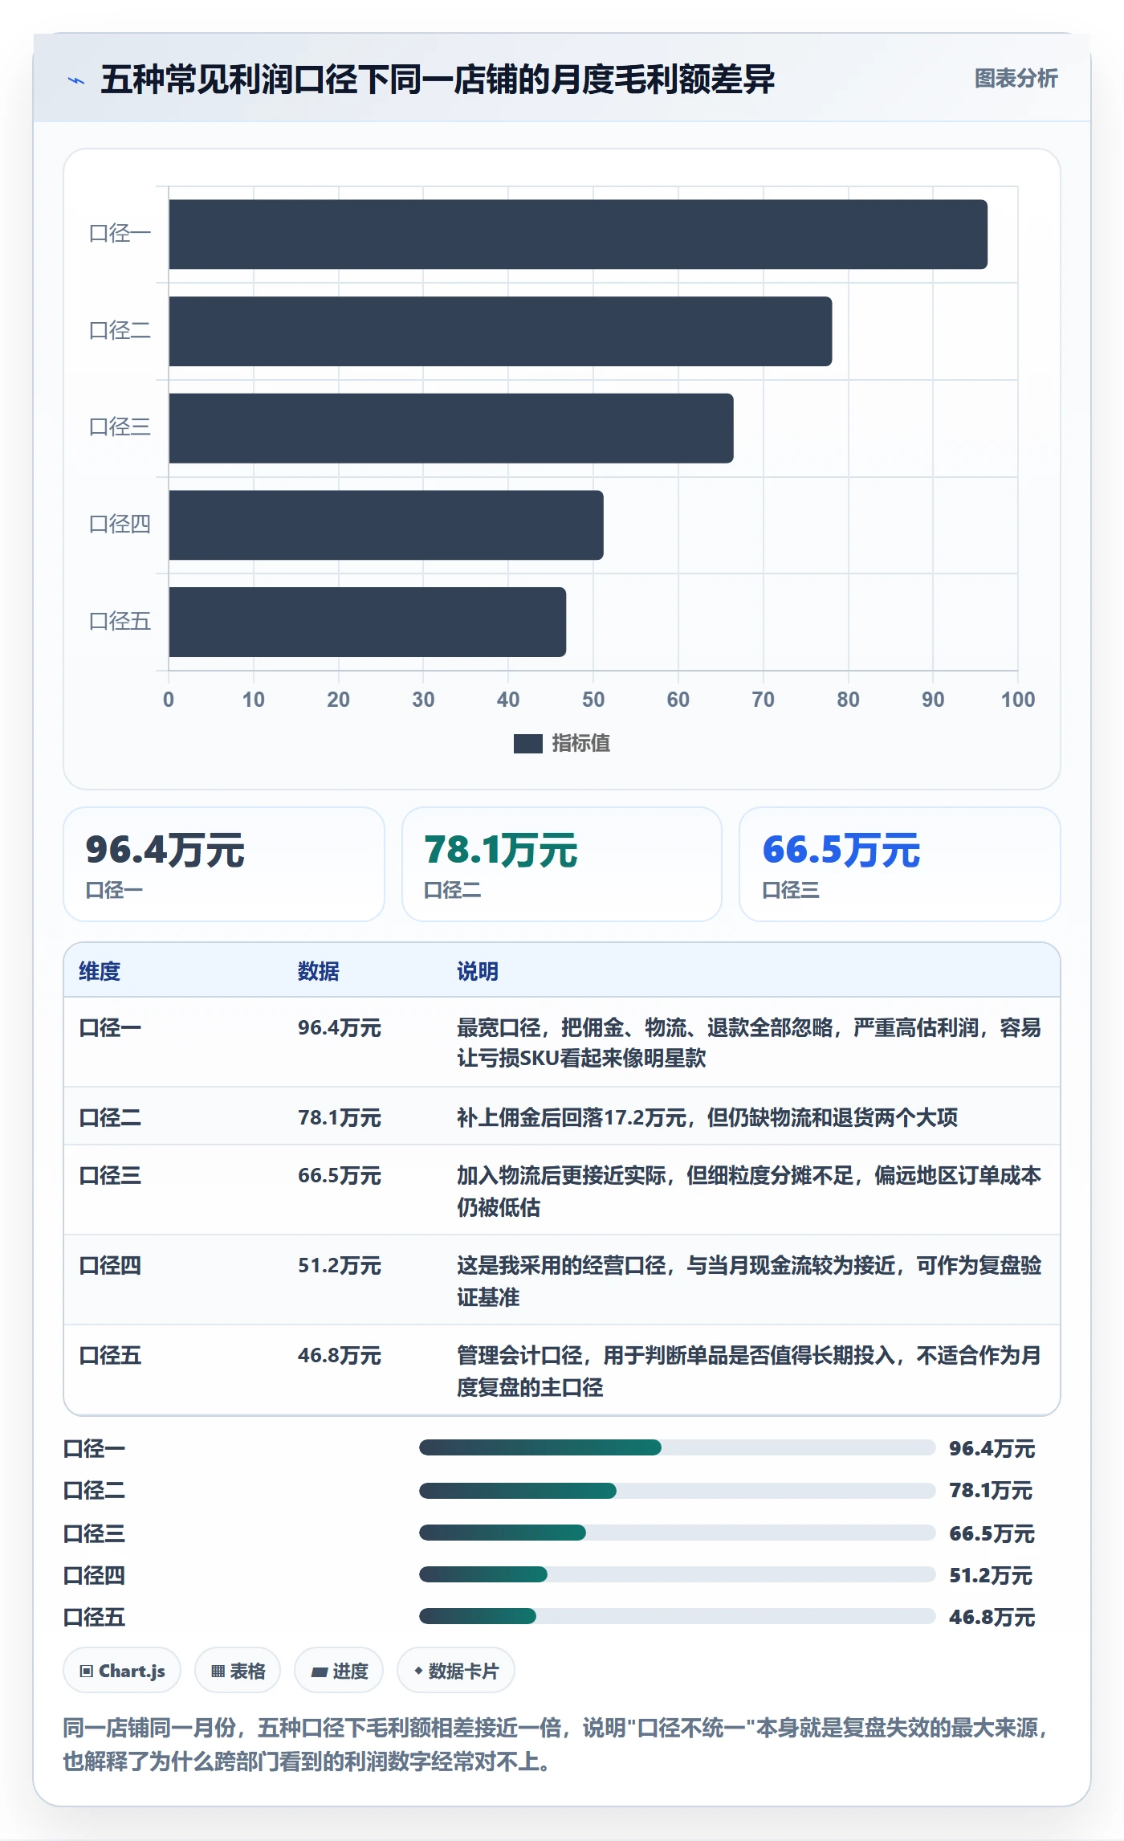The height and width of the screenshot is (1841, 1124).
Task: Click the 指标值 legend color swatch
Action: pyautogui.click(x=527, y=744)
